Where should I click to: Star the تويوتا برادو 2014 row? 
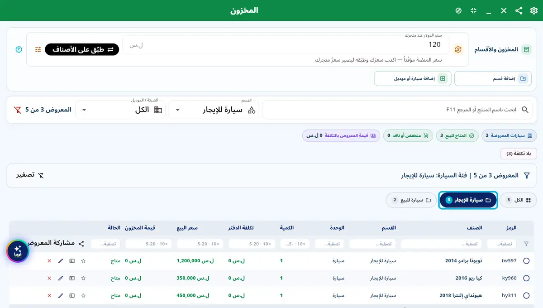coord(83,261)
